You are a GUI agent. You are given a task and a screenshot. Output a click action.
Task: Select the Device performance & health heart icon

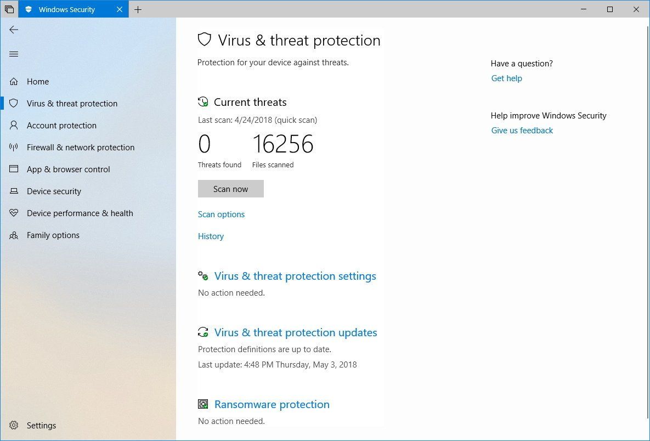[14, 213]
